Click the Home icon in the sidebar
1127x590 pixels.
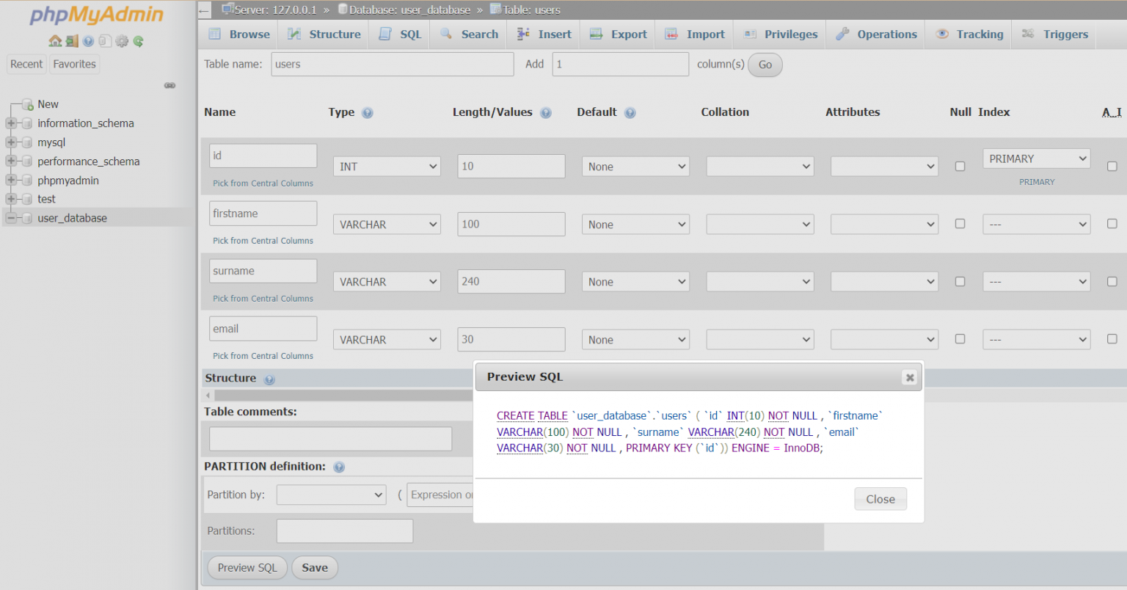tap(55, 41)
